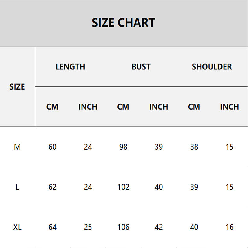Select the CM subheader under SHOULDER
The width and height of the screenshot is (248, 248).
(194, 107)
